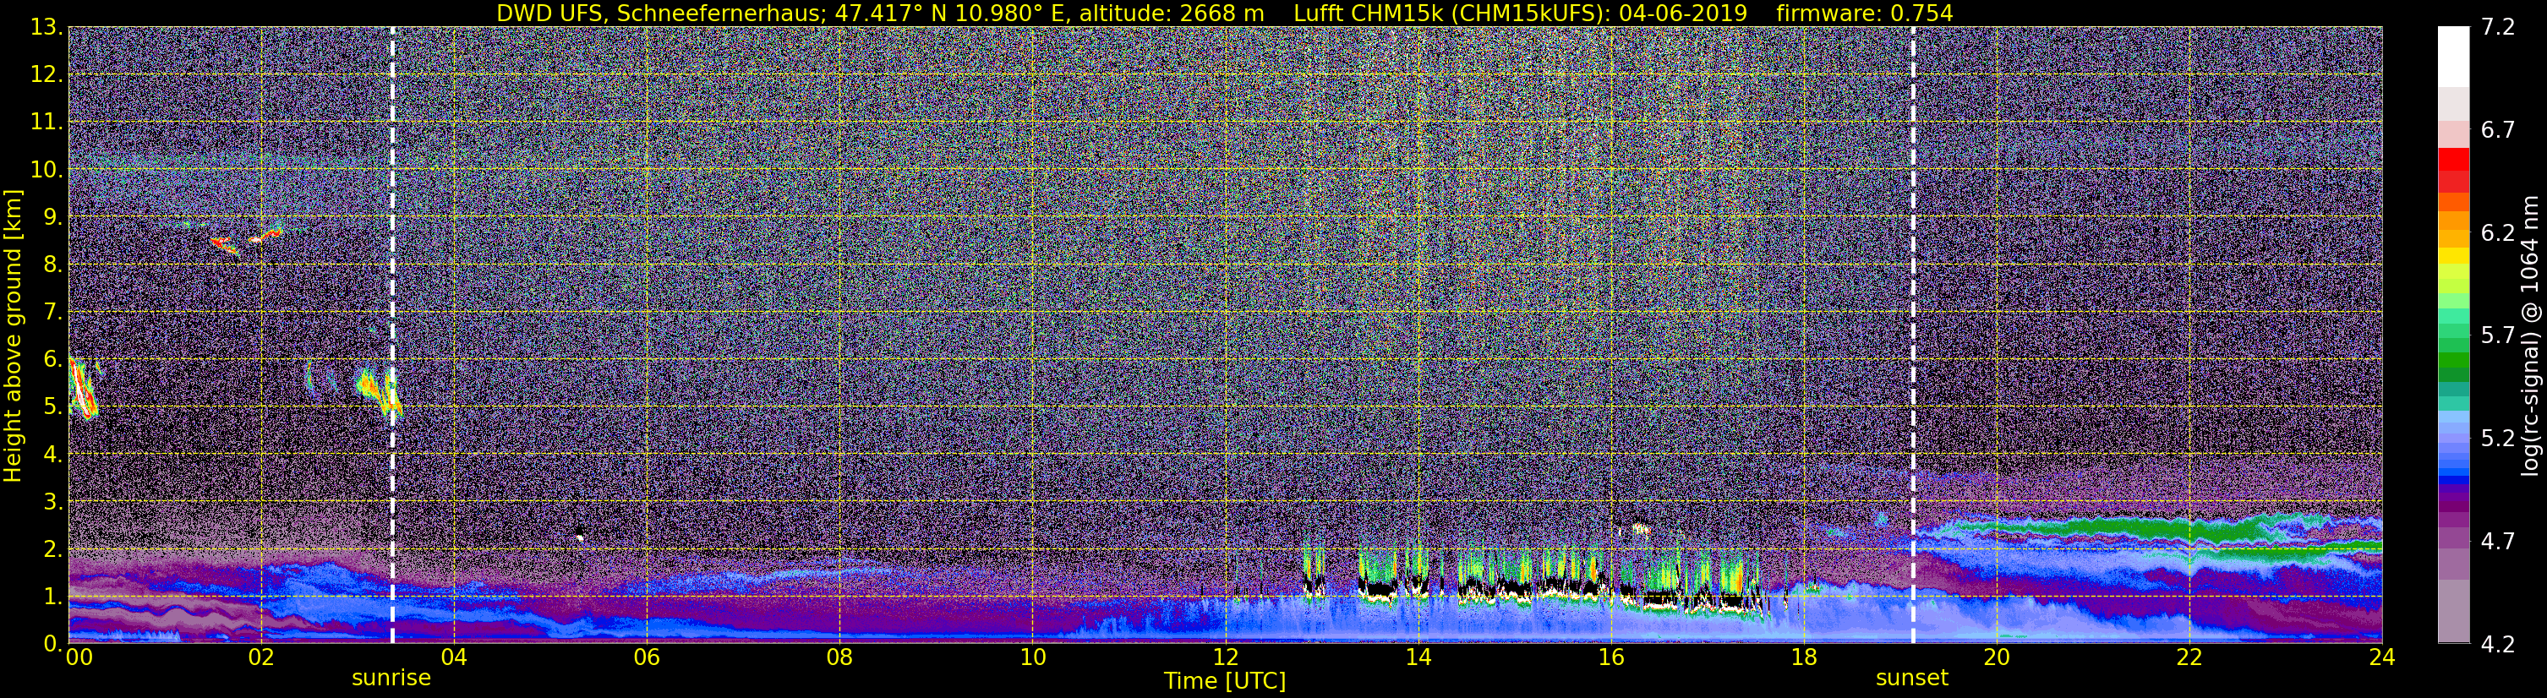Click the 13 km height tick label
The image size is (2547, 698).
46,28
